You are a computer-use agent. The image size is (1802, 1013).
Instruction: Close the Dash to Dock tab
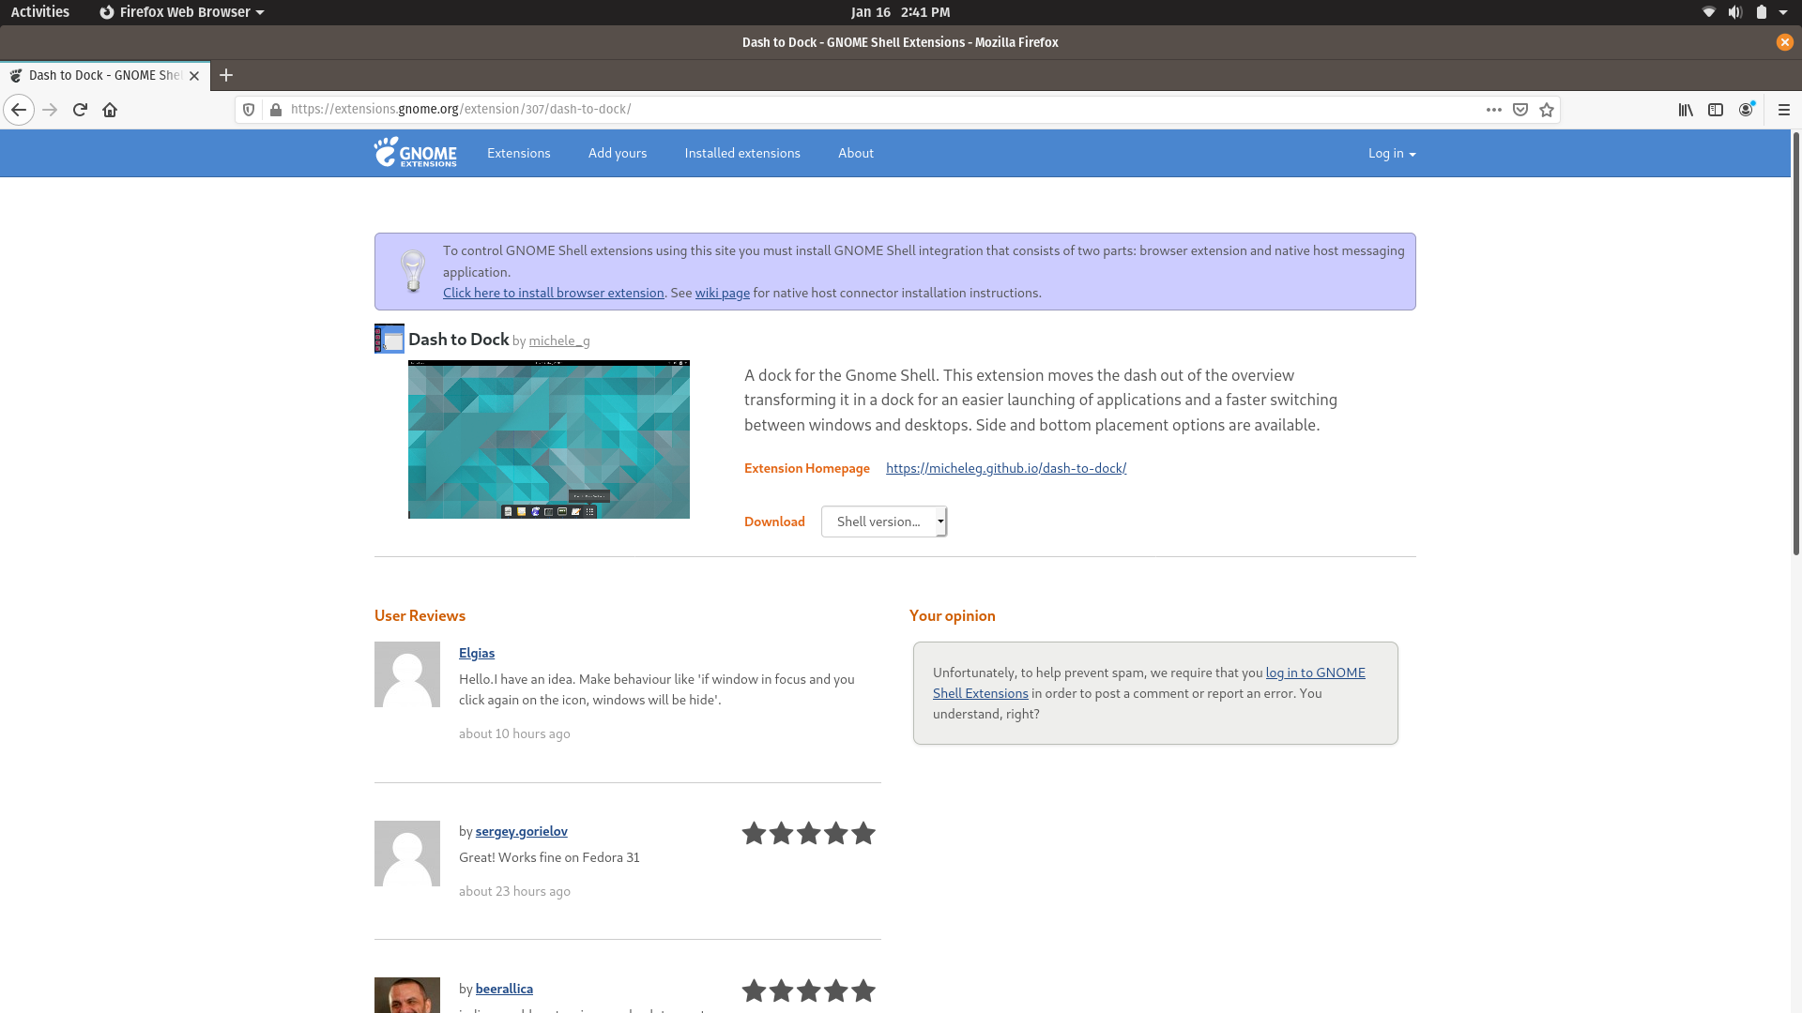click(194, 76)
